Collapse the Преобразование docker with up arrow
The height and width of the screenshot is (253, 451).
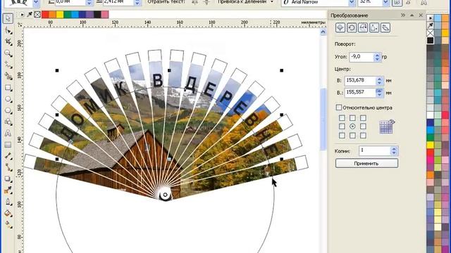(x=412, y=15)
